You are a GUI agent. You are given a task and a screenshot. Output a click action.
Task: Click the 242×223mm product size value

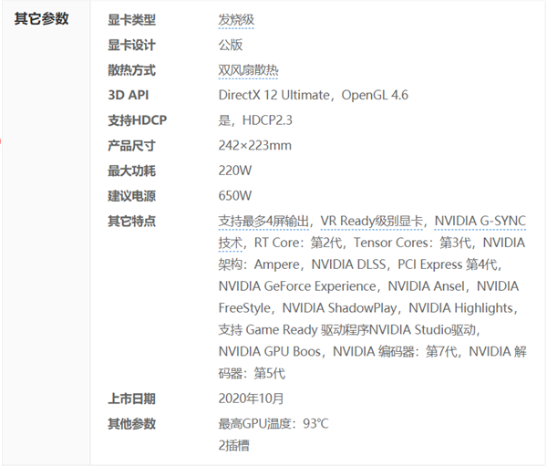tap(254, 146)
